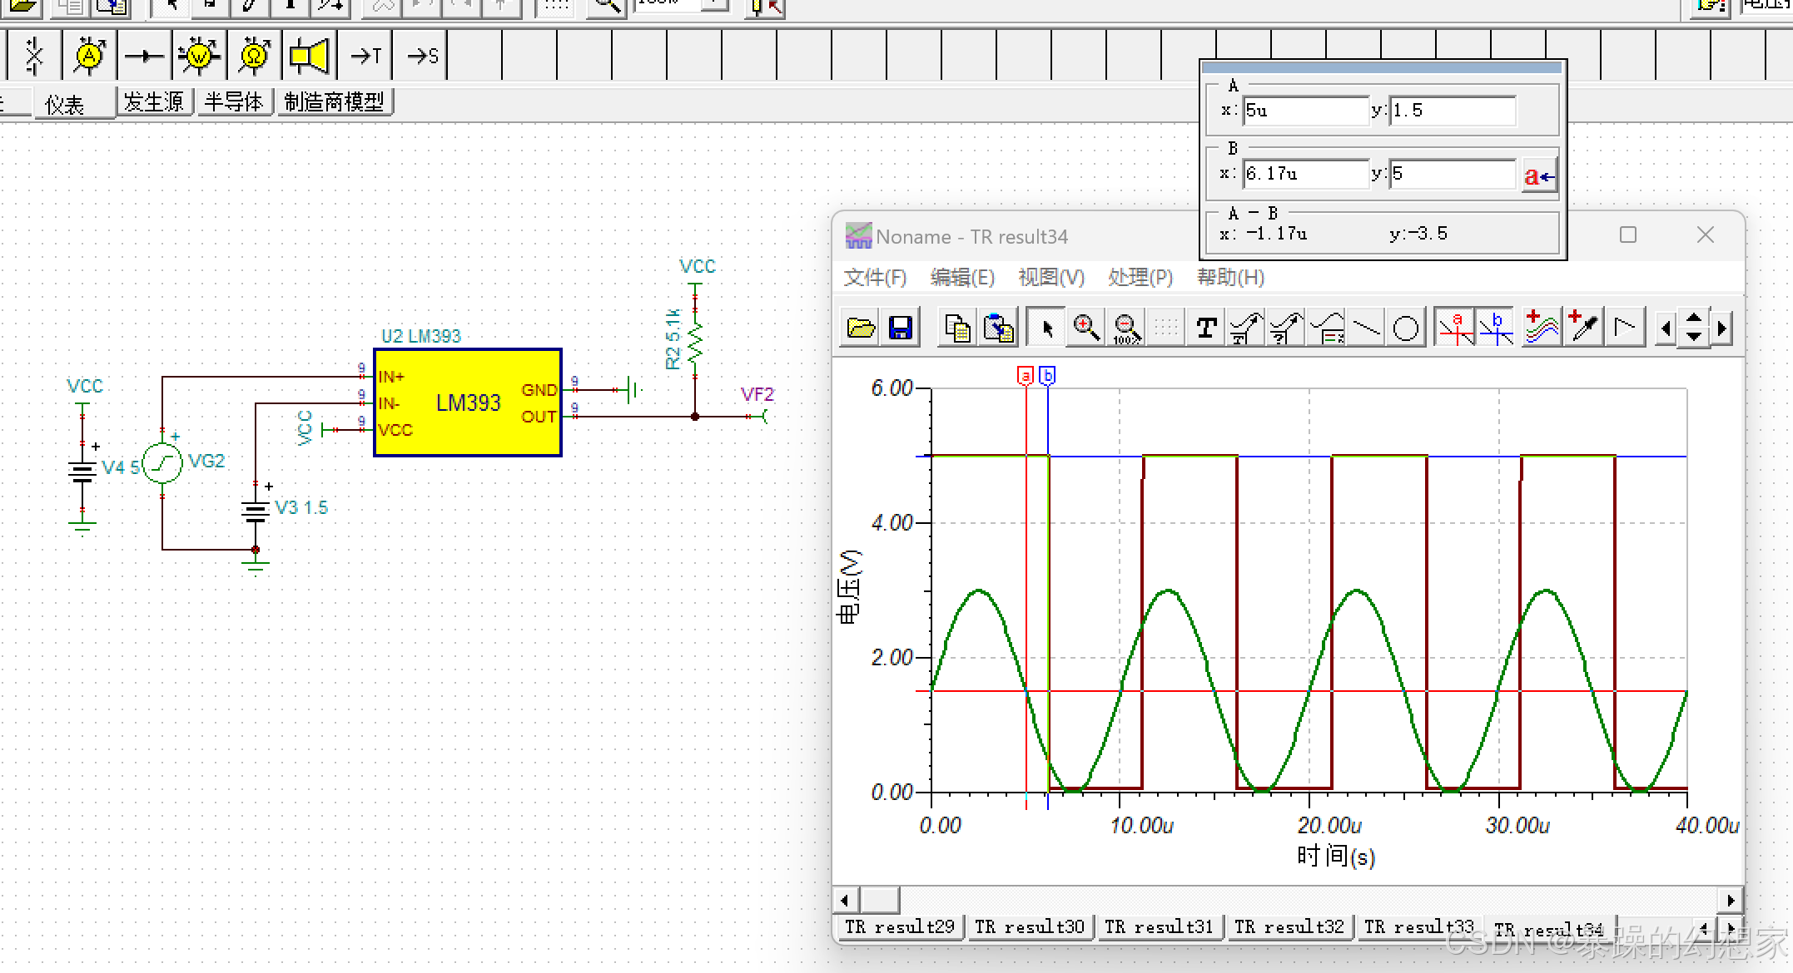The image size is (1793, 973).
Task: Paste from clipboard in result window
Action: pyautogui.click(x=999, y=328)
